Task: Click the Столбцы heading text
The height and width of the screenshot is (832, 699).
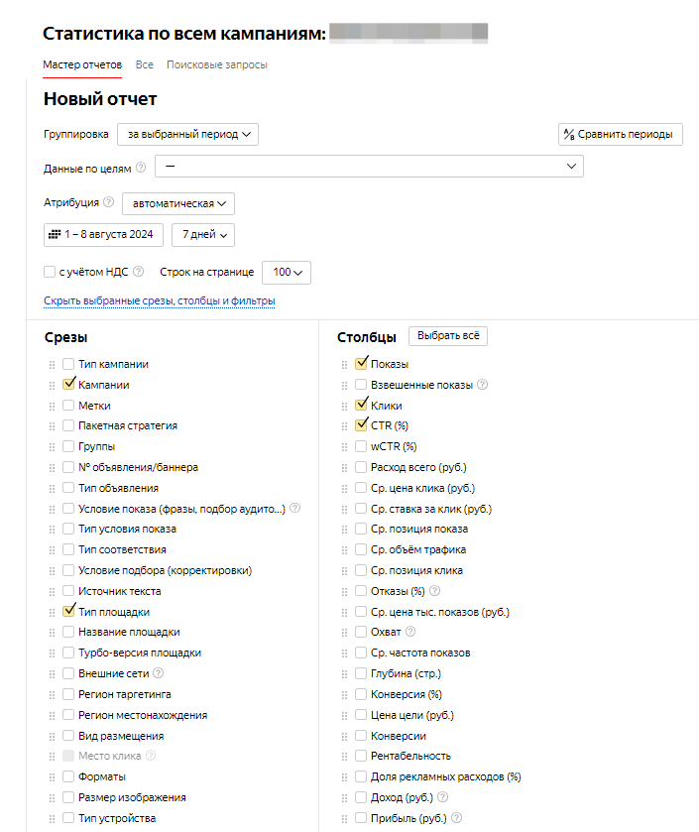Action: pos(367,337)
